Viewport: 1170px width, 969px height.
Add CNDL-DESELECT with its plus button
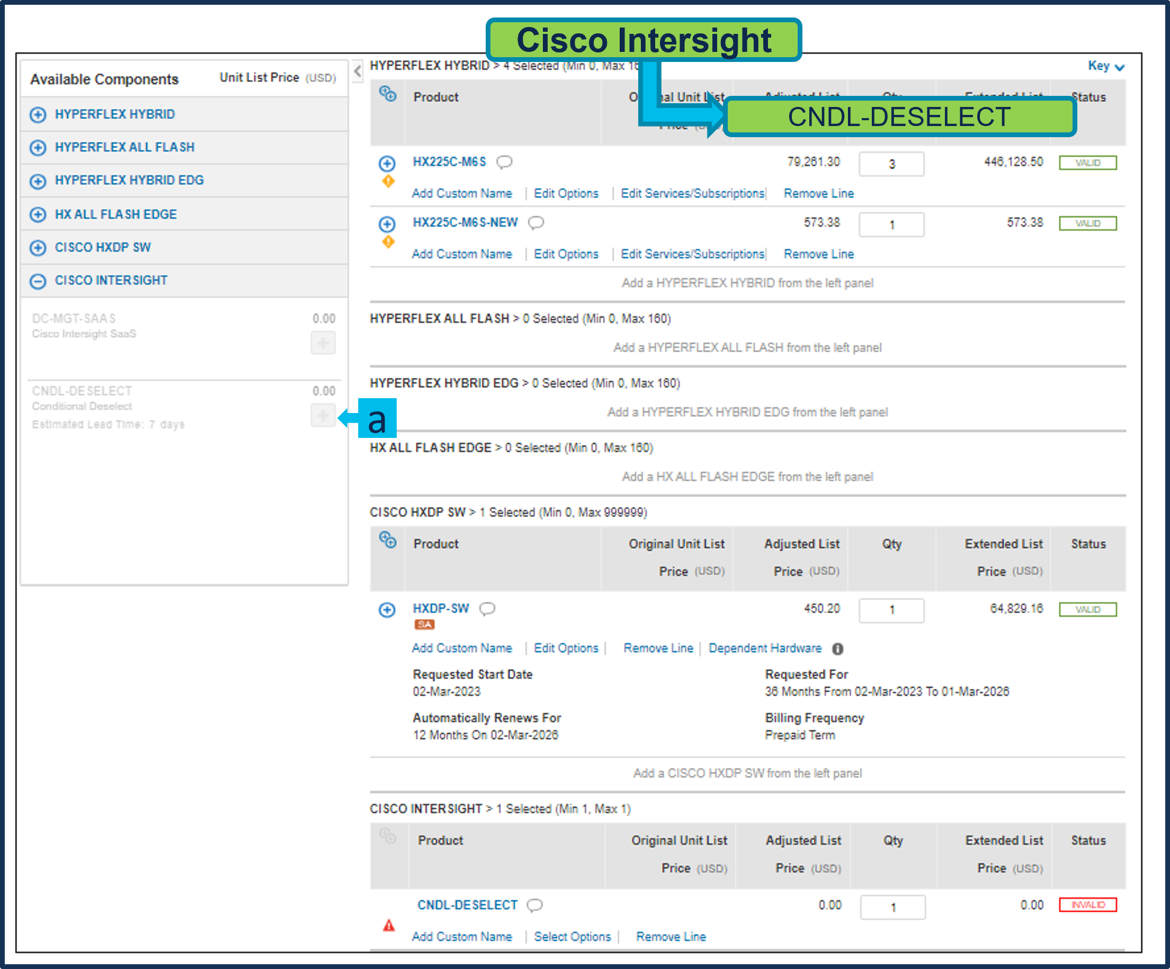pos(323,416)
